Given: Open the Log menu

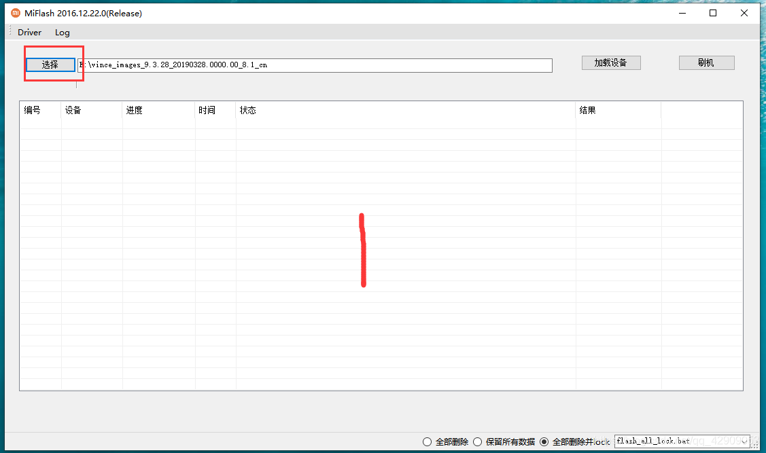Looking at the screenshot, I should click(62, 32).
